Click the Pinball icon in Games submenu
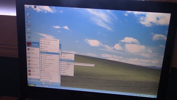177x100 pixels. (x=61, y=70)
